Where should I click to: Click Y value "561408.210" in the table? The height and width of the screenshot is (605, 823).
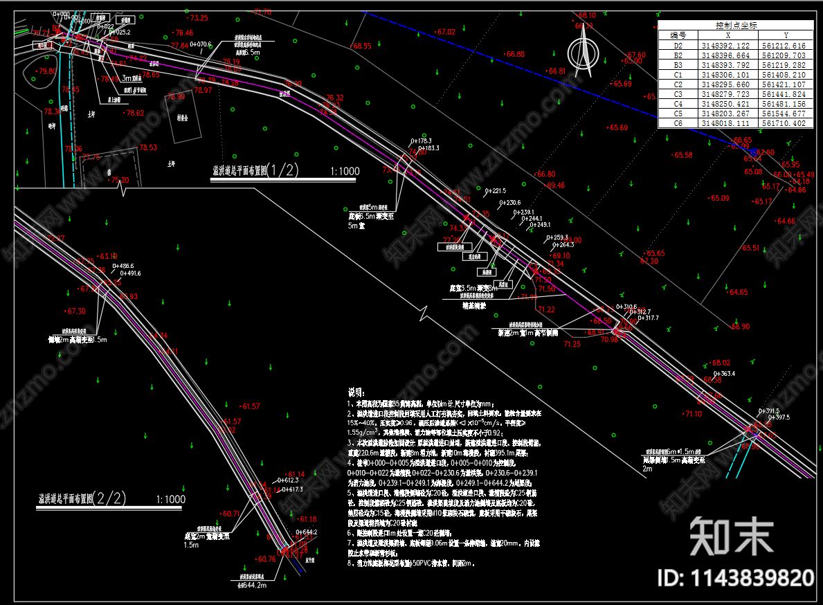point(784,75)
